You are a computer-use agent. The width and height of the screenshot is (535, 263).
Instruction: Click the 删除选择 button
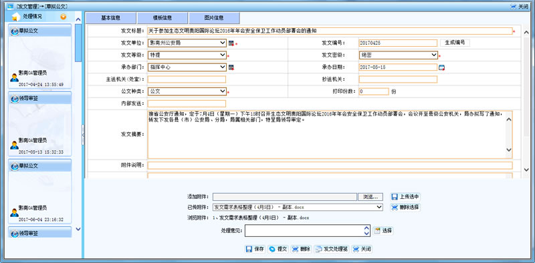click(405, 207)
